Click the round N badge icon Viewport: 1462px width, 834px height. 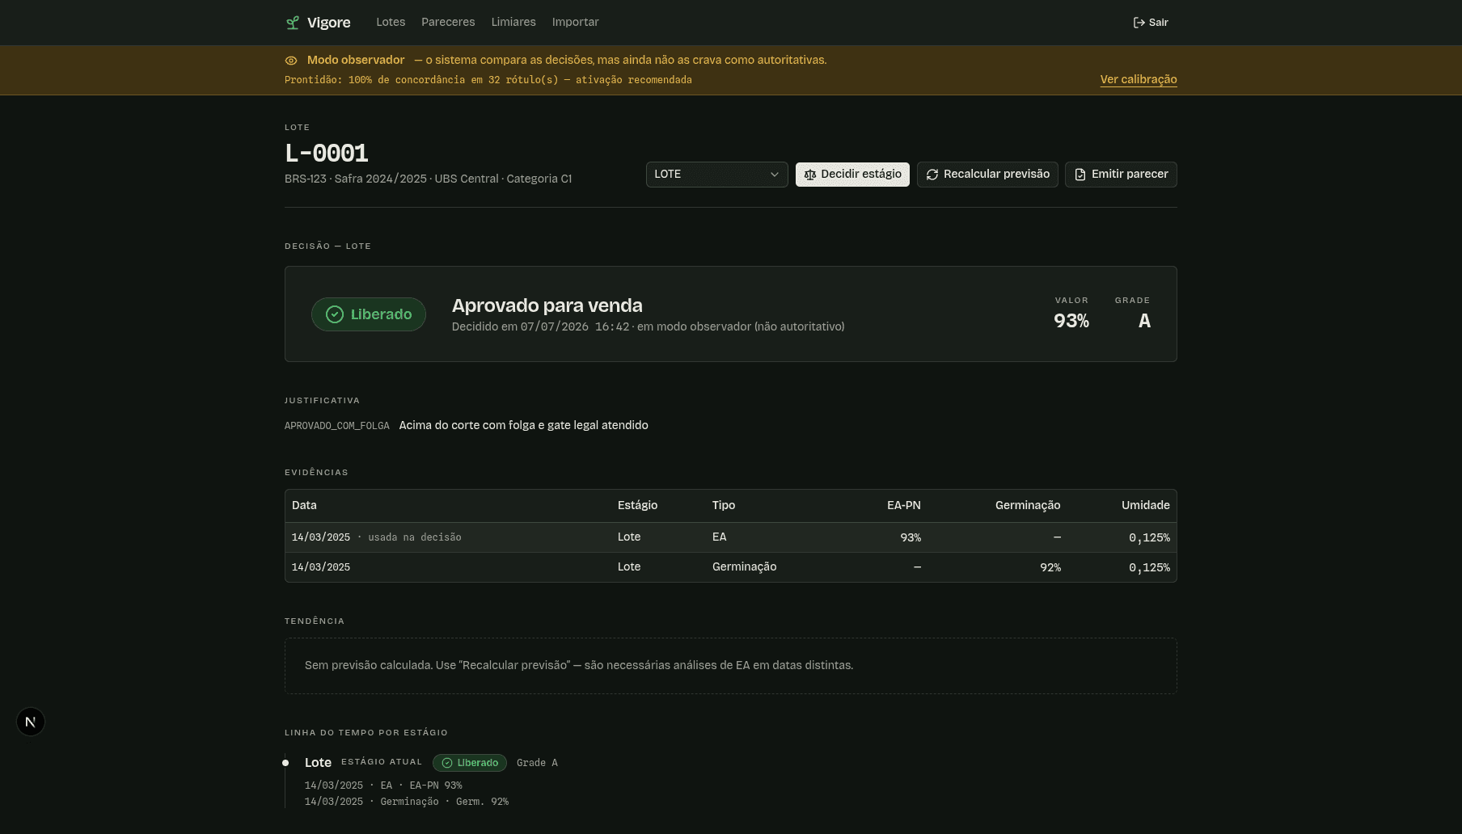31,722
